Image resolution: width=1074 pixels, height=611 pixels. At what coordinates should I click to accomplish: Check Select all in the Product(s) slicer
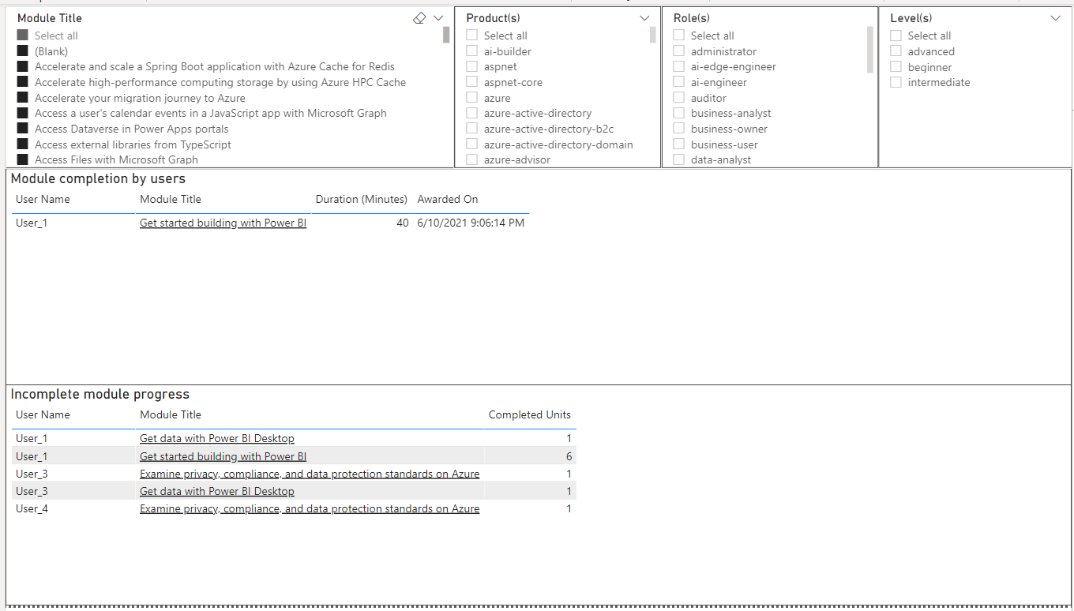[x=471, y=35]
